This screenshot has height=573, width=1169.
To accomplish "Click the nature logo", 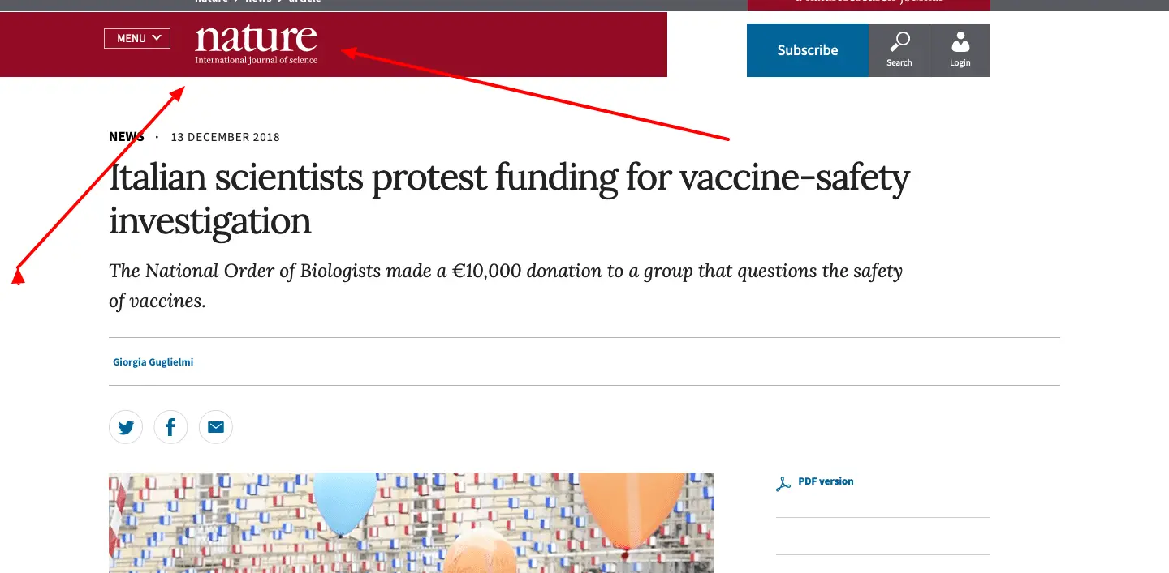I will 256,39.
